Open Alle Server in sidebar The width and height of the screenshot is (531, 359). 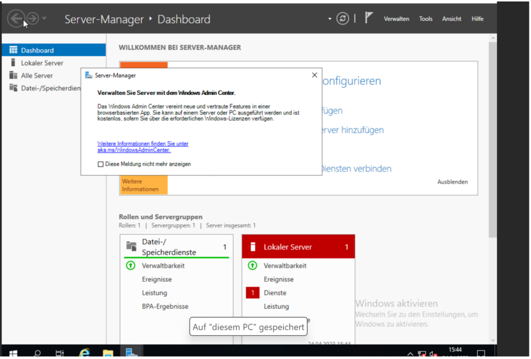click(x=37, y=75)
